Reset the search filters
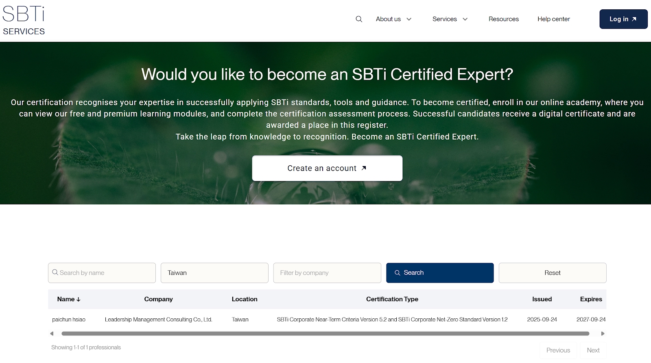This screenshot has height=363, width=651. [552, 273]
